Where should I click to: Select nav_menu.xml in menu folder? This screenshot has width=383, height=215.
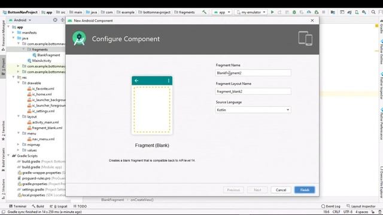43,139
